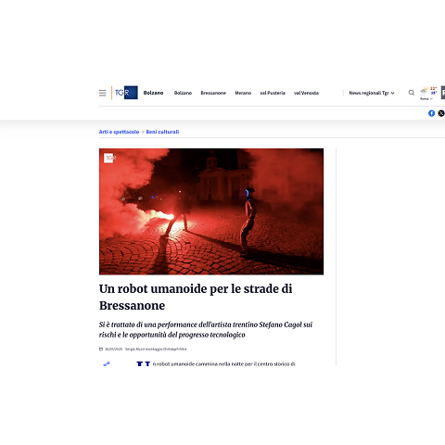Click the weather forecast icon

tap(424, 91)
